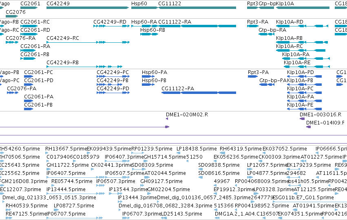
Task: Click EST RP01239.5prime label
Action: pyautogui.click(x=152, y=149)
